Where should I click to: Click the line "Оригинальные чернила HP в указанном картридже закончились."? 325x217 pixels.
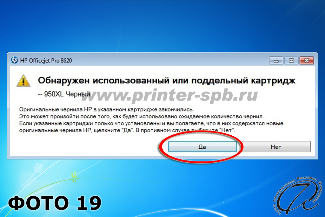click(106, 109)
